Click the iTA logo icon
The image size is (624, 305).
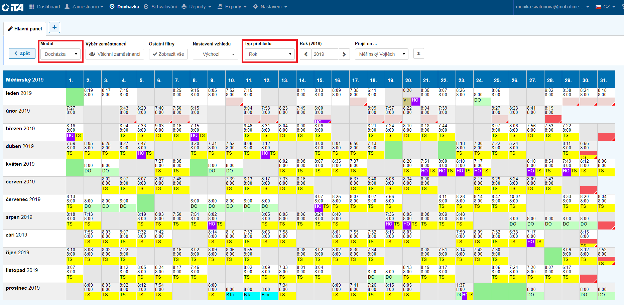point(13,7)
